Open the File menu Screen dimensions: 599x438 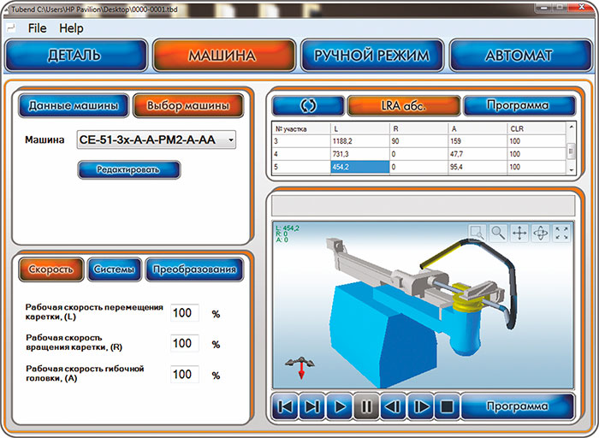(38, 27)
